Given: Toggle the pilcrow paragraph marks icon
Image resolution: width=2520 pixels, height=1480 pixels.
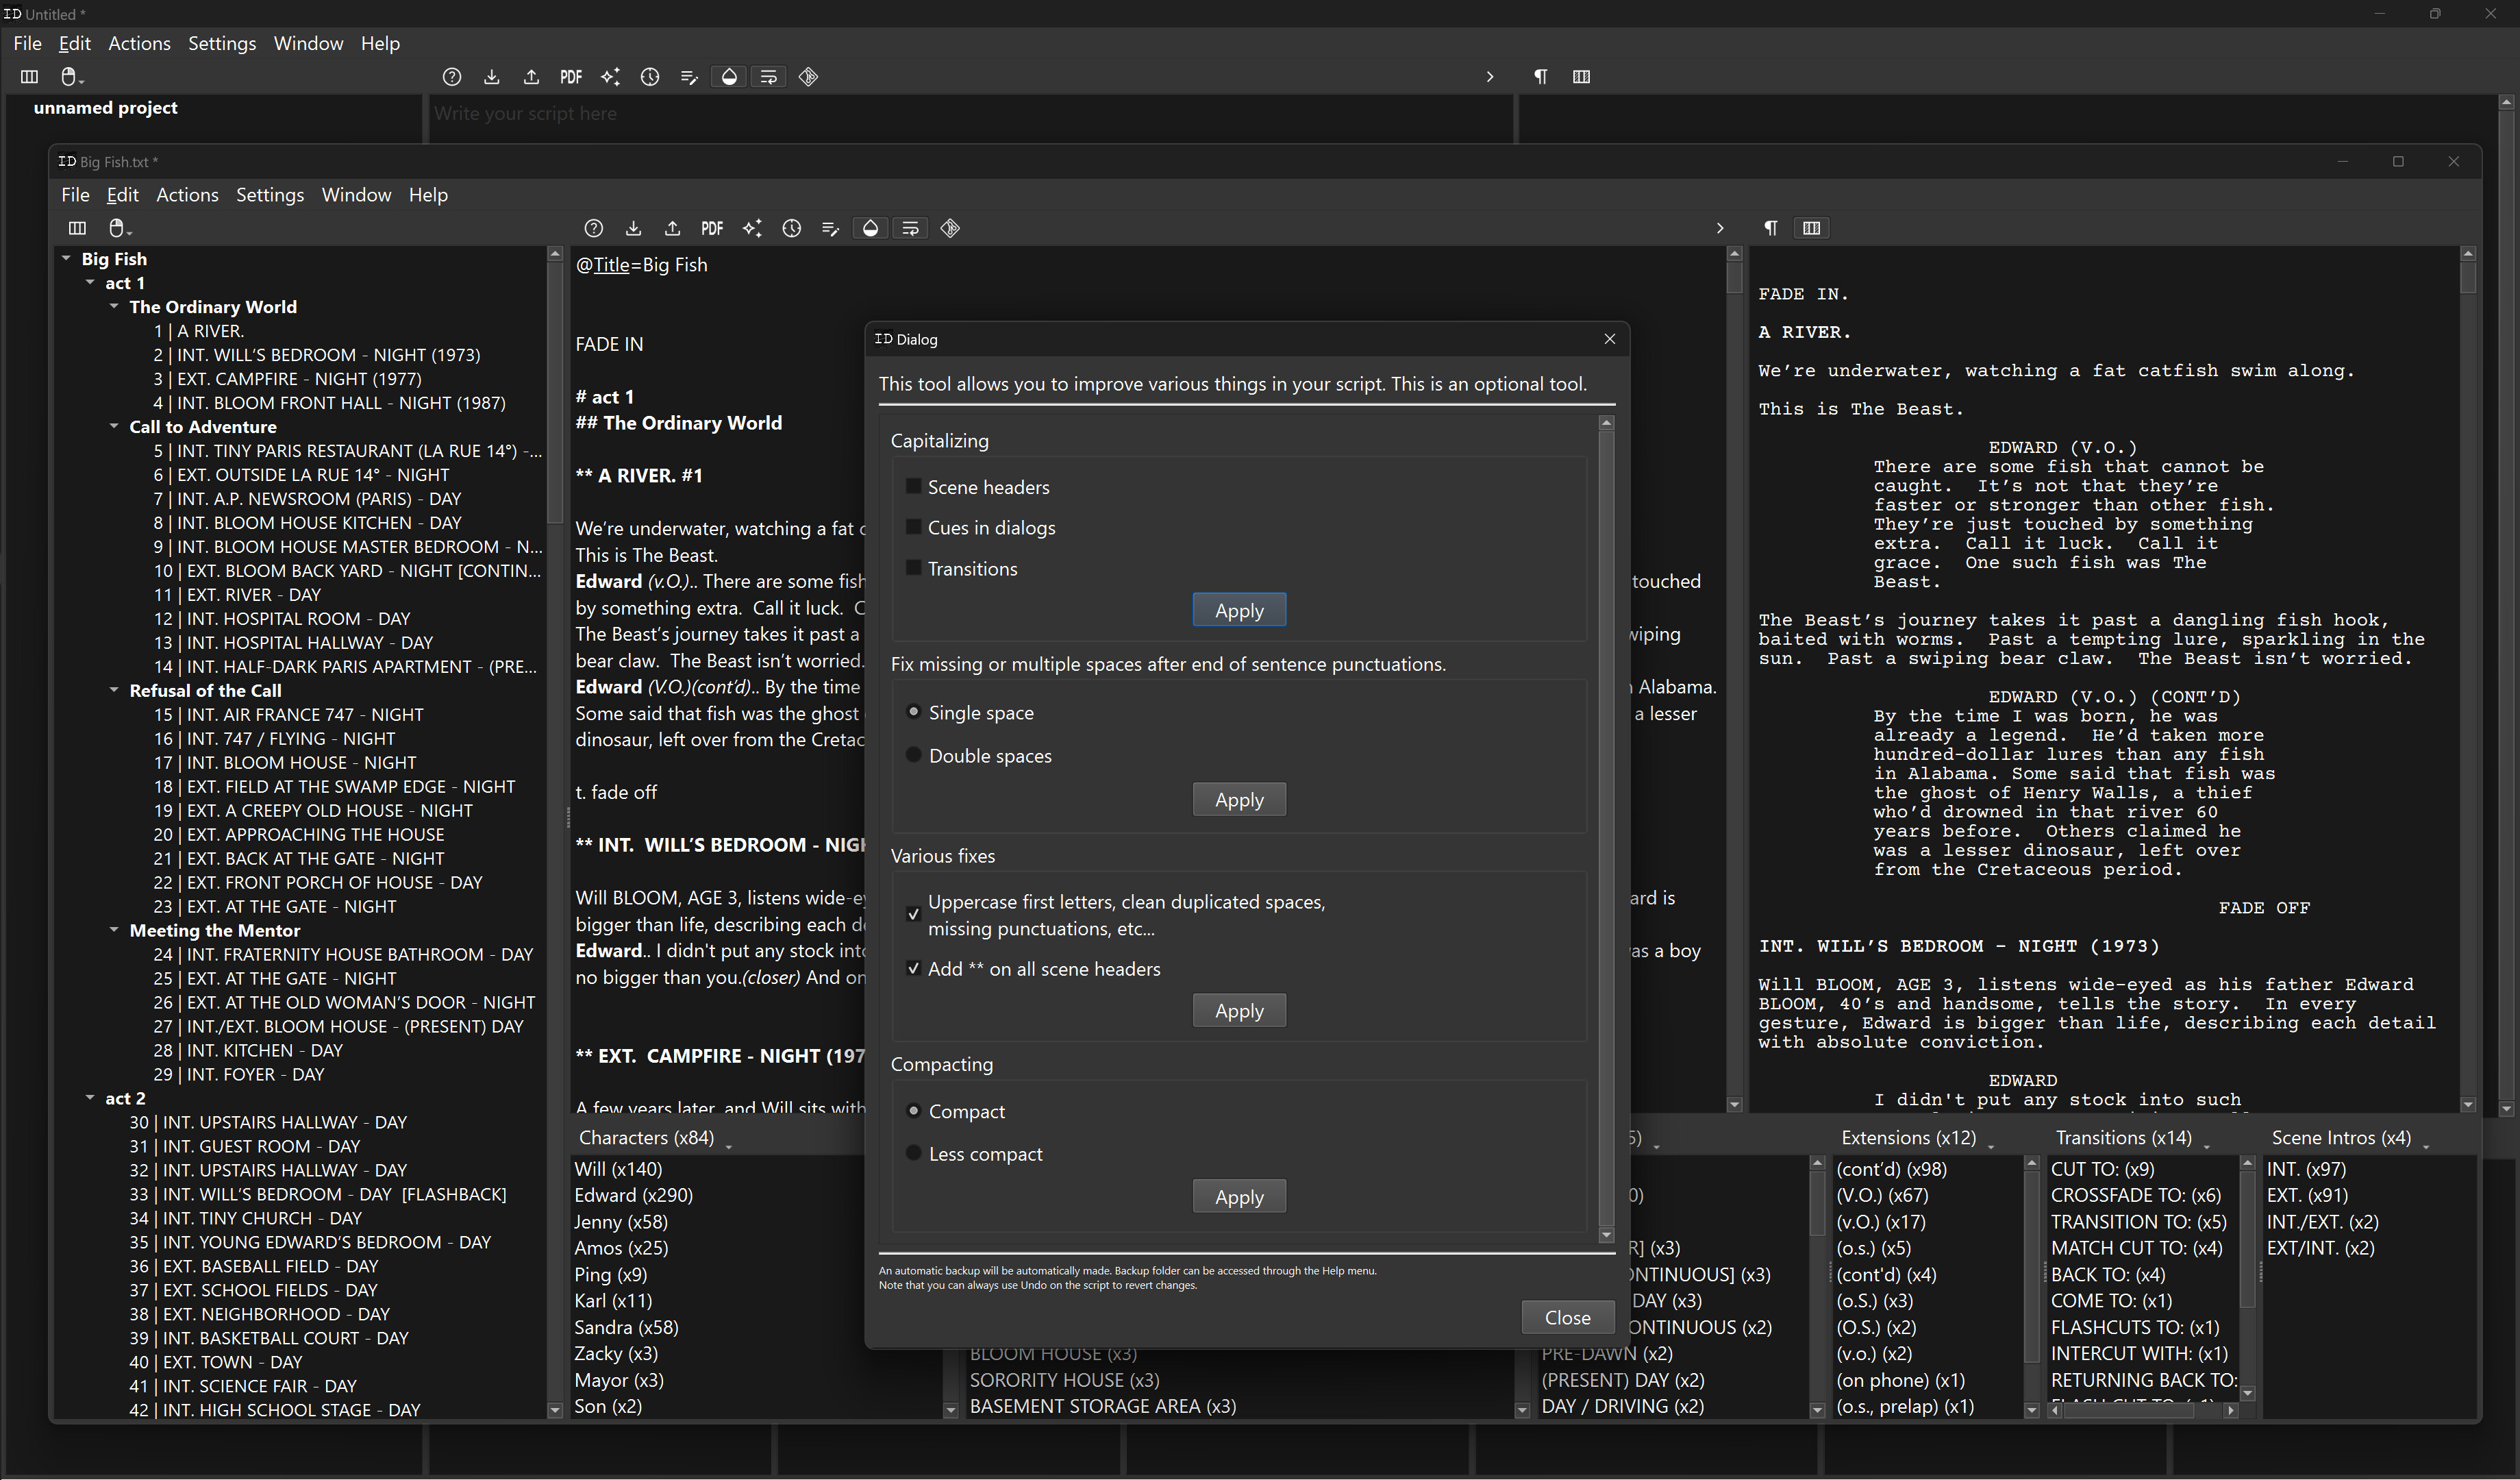Looking at the screenshot, I should pos(1771,228).
